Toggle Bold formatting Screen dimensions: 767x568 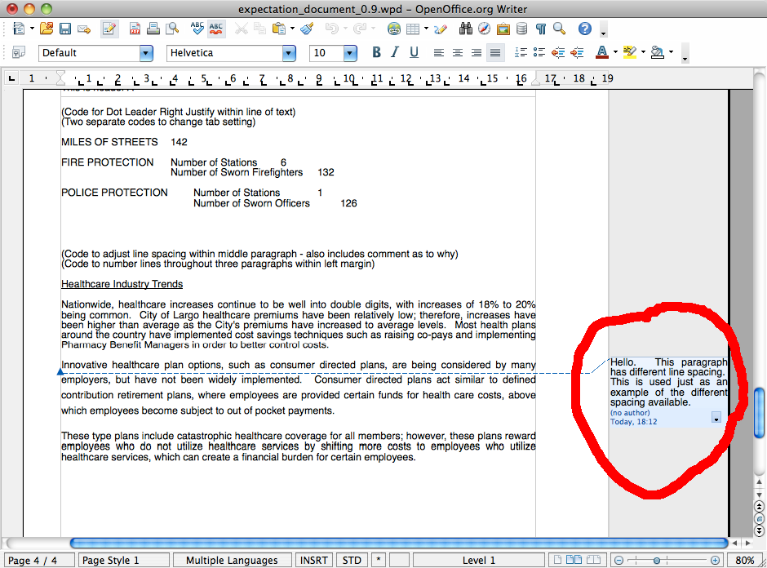click(x=376, y=53)
